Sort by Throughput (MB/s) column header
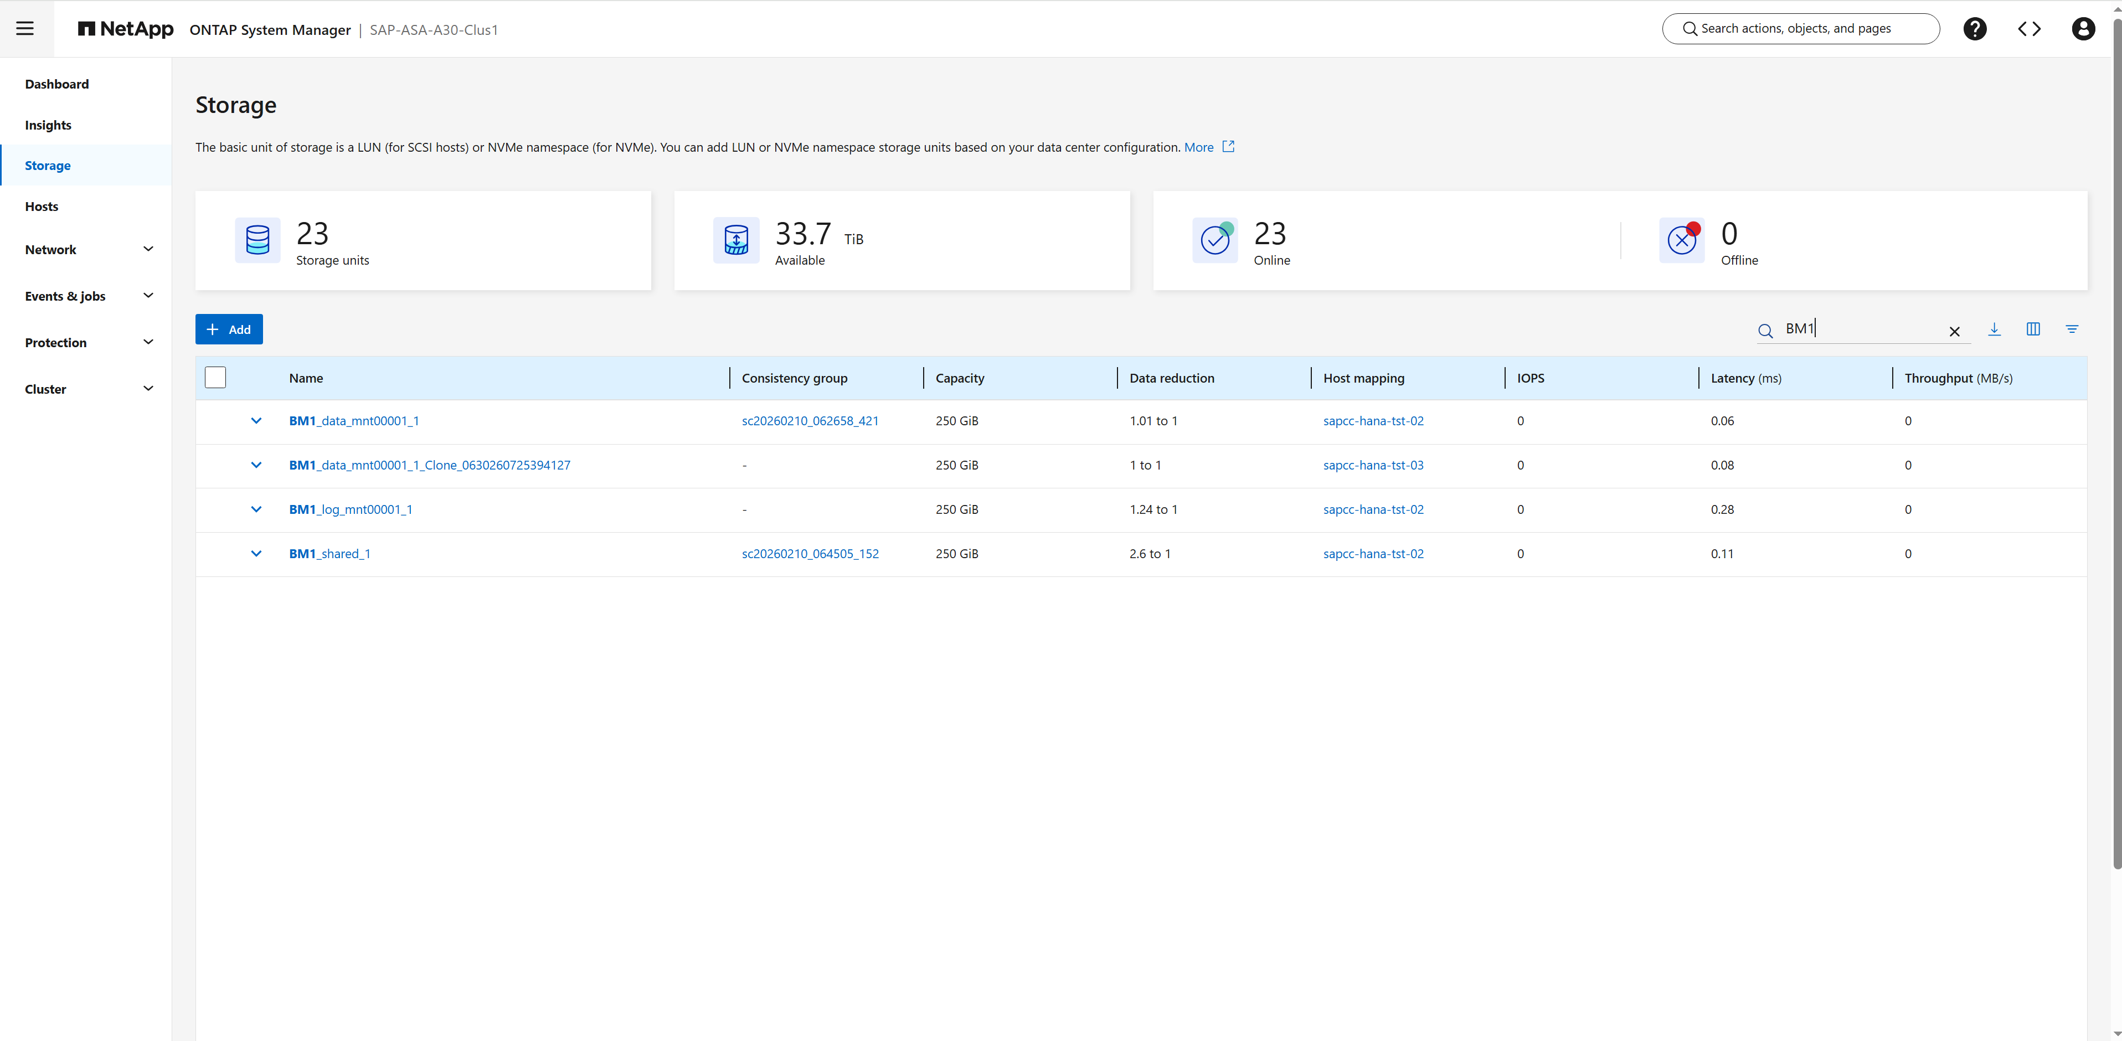This screenshot has width=2122, height=1041. (1959, 378)
